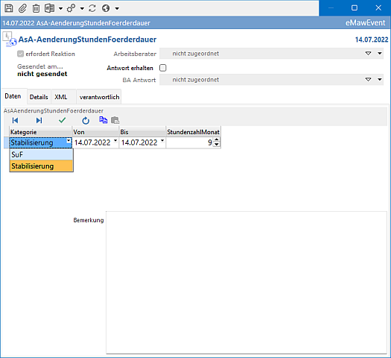Click the blue reload arrow in grid toolbar
This screenshot has width=391, height=358.
tap(86, 121)
